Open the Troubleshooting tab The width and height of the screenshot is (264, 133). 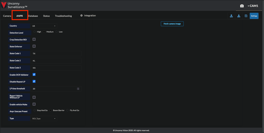pyautogui.click(x=63, y=16)
